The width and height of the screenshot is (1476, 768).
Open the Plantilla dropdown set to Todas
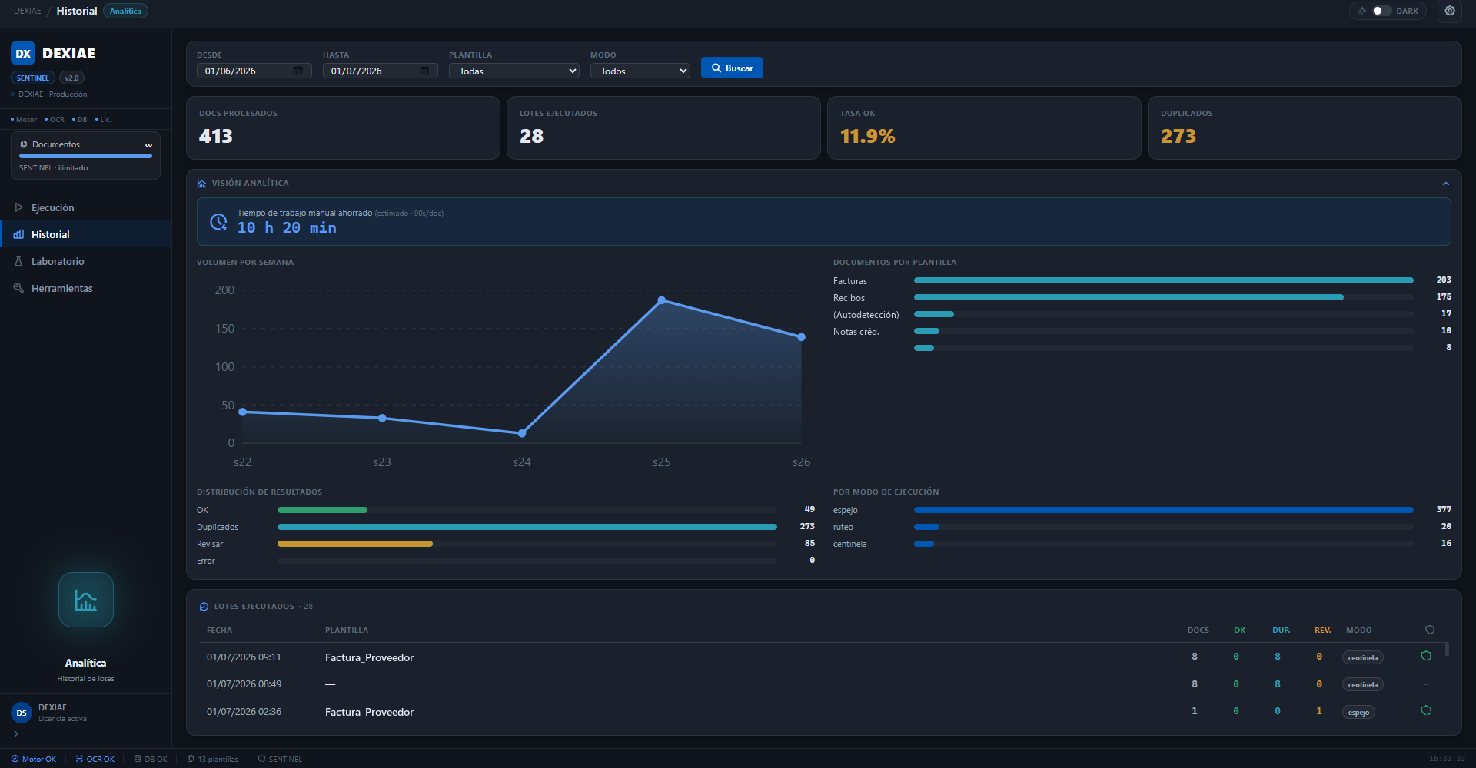[x=514, y=71]
